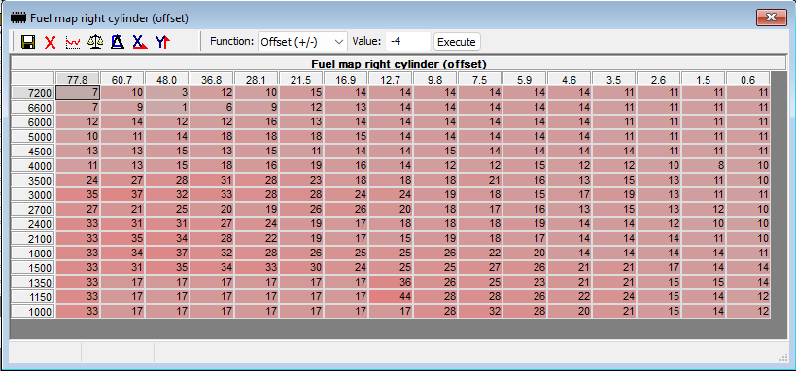The height and width of the screenshot is (371, 796).
Task: Select the 77.8 column header
Action: pos(78,80)
